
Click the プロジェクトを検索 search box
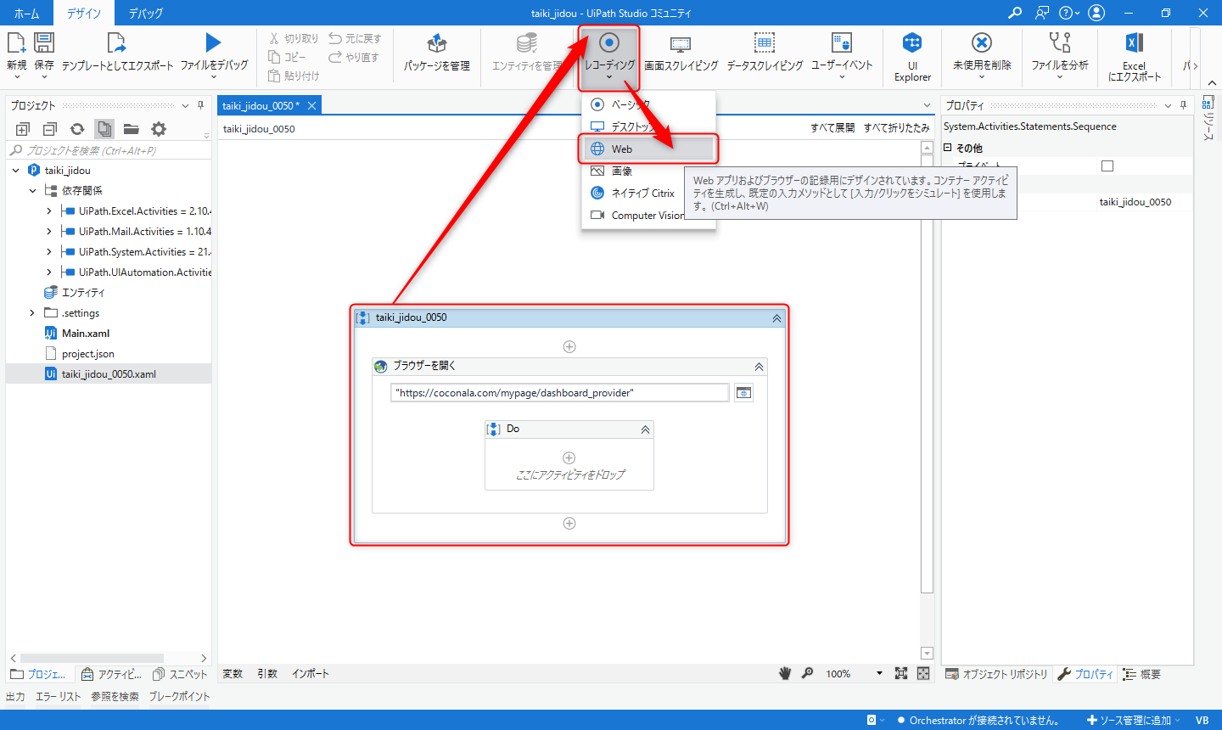pos(109,150)
